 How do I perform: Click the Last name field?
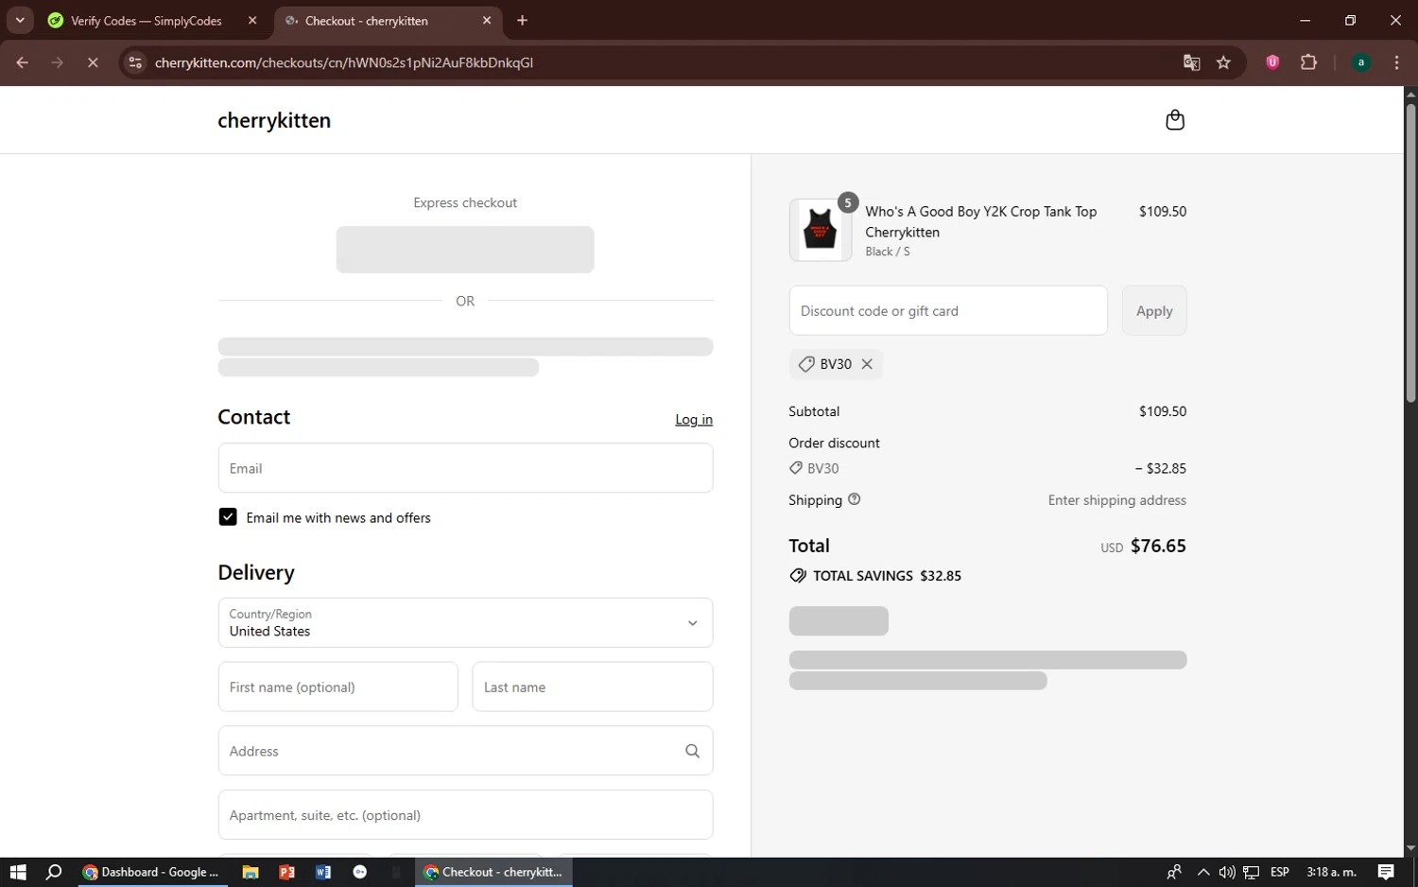pos(592,687)
